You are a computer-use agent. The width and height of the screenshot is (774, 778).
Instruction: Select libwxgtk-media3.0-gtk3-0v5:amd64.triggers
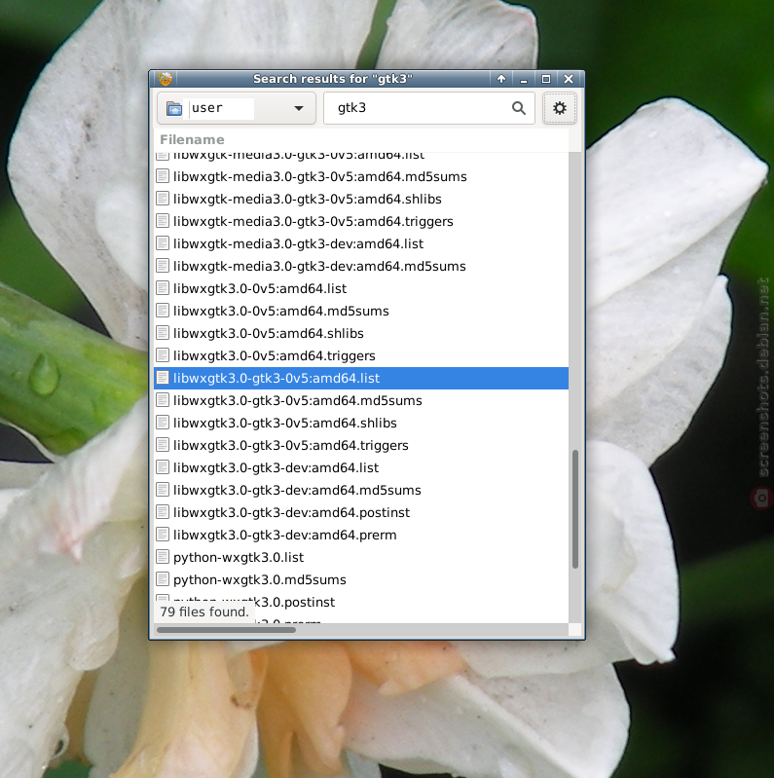tap(362, 221)
